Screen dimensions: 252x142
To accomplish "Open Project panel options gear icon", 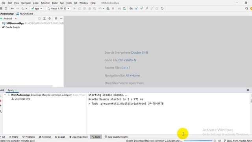I will [56, 19].
